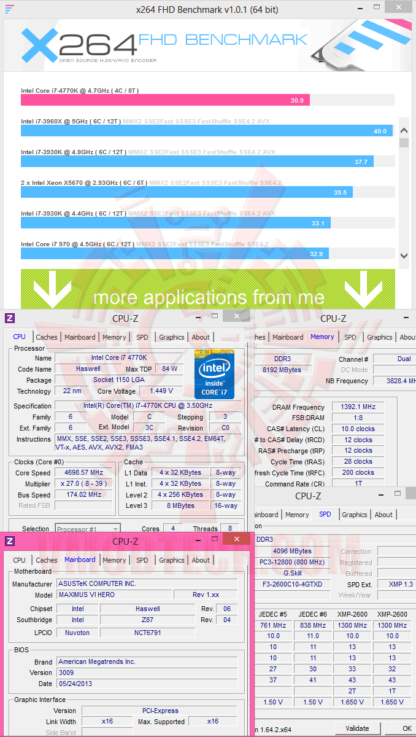This screenshot has width=416, height=737.
Task: Click the x264 FHD Benchmark header logo
Action: 164,45
